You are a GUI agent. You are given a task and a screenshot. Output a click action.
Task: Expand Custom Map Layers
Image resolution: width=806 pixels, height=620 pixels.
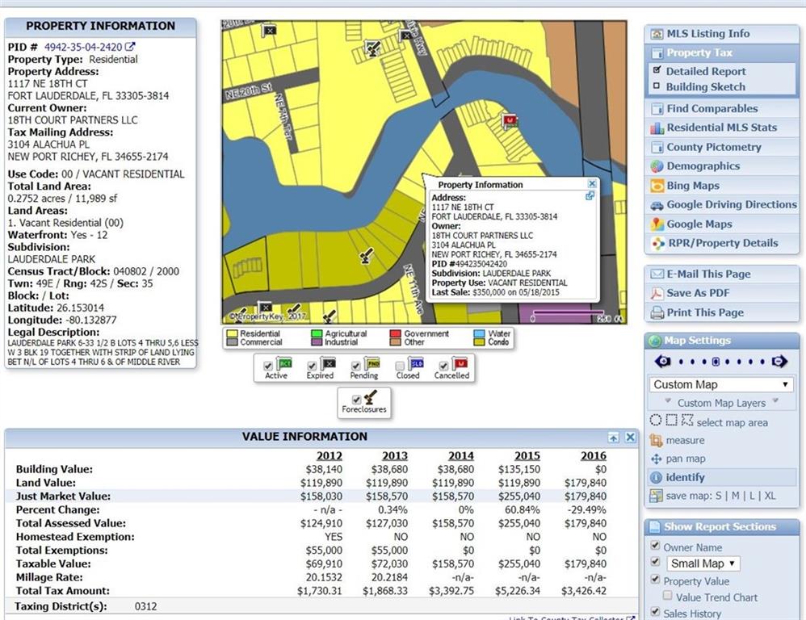point(721,403)
